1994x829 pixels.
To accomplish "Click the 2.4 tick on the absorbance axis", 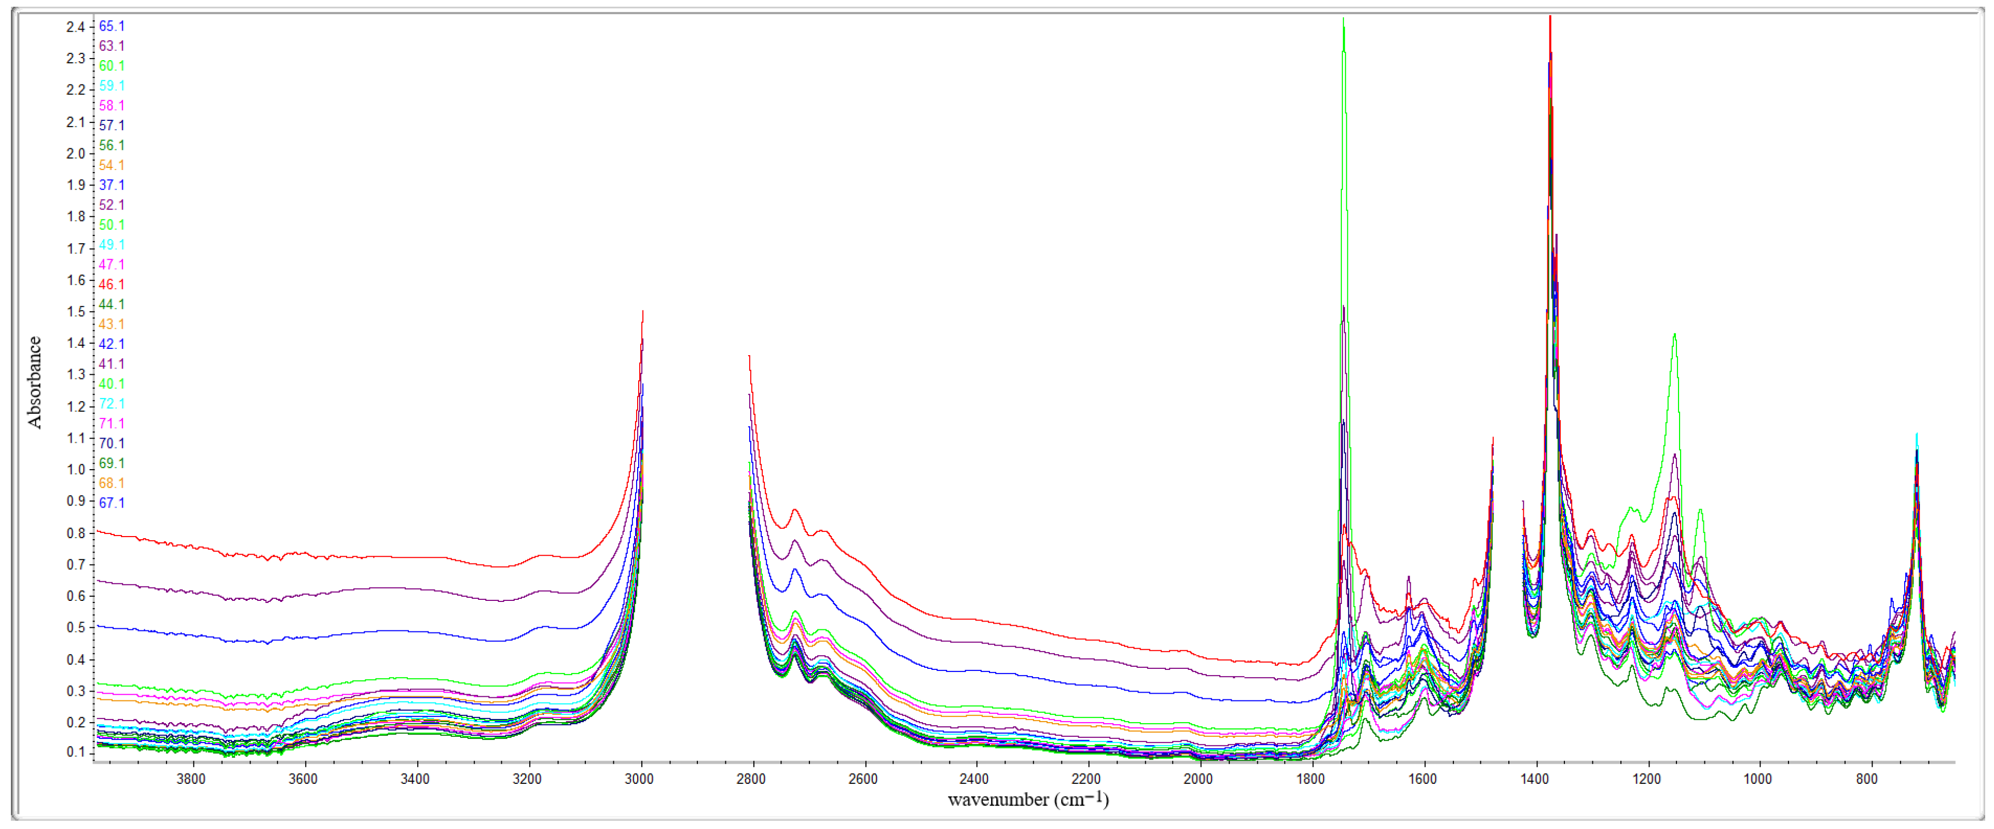I will point(75,27).
